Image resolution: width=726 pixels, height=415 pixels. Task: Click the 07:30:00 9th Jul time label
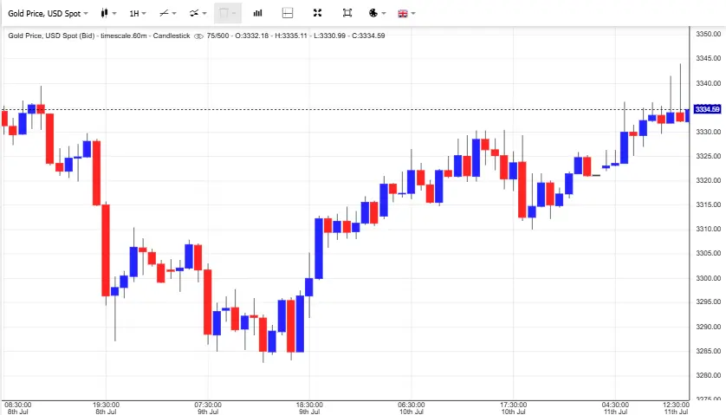[207, 408]
